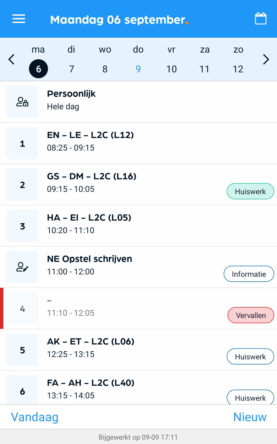Select Tuesday 7 in week strip

click(x=72, y=69)
